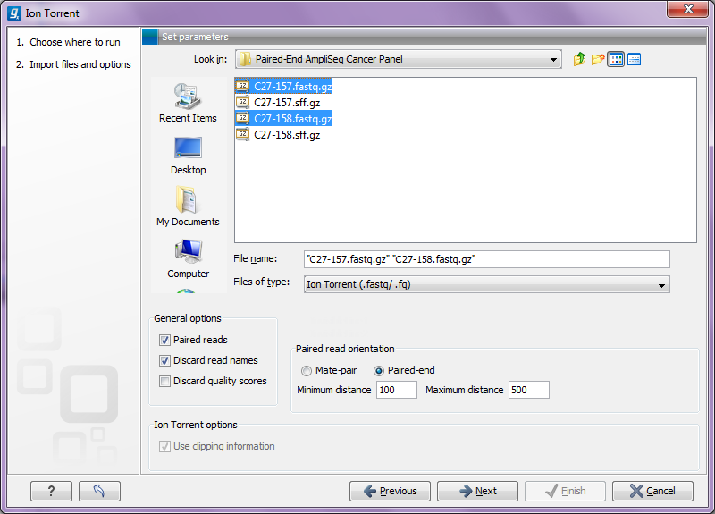Click the Ion Torrent window title icon
This screenshot has height=514, width=715.
14,13
